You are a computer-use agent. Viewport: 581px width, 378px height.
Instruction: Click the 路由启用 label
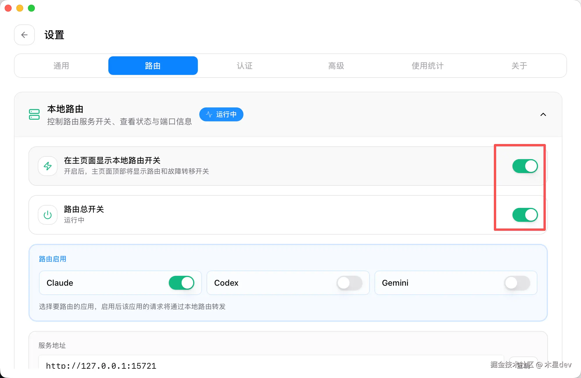pos(53,259)
